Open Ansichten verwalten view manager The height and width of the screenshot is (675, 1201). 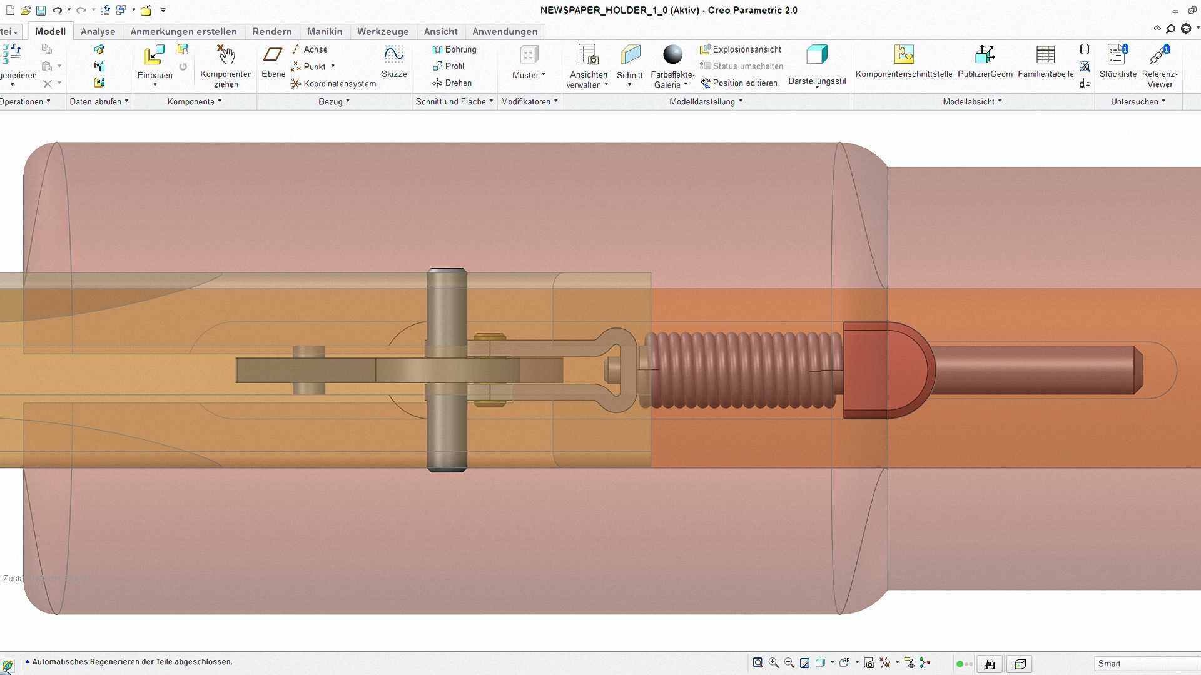[588, 66]
